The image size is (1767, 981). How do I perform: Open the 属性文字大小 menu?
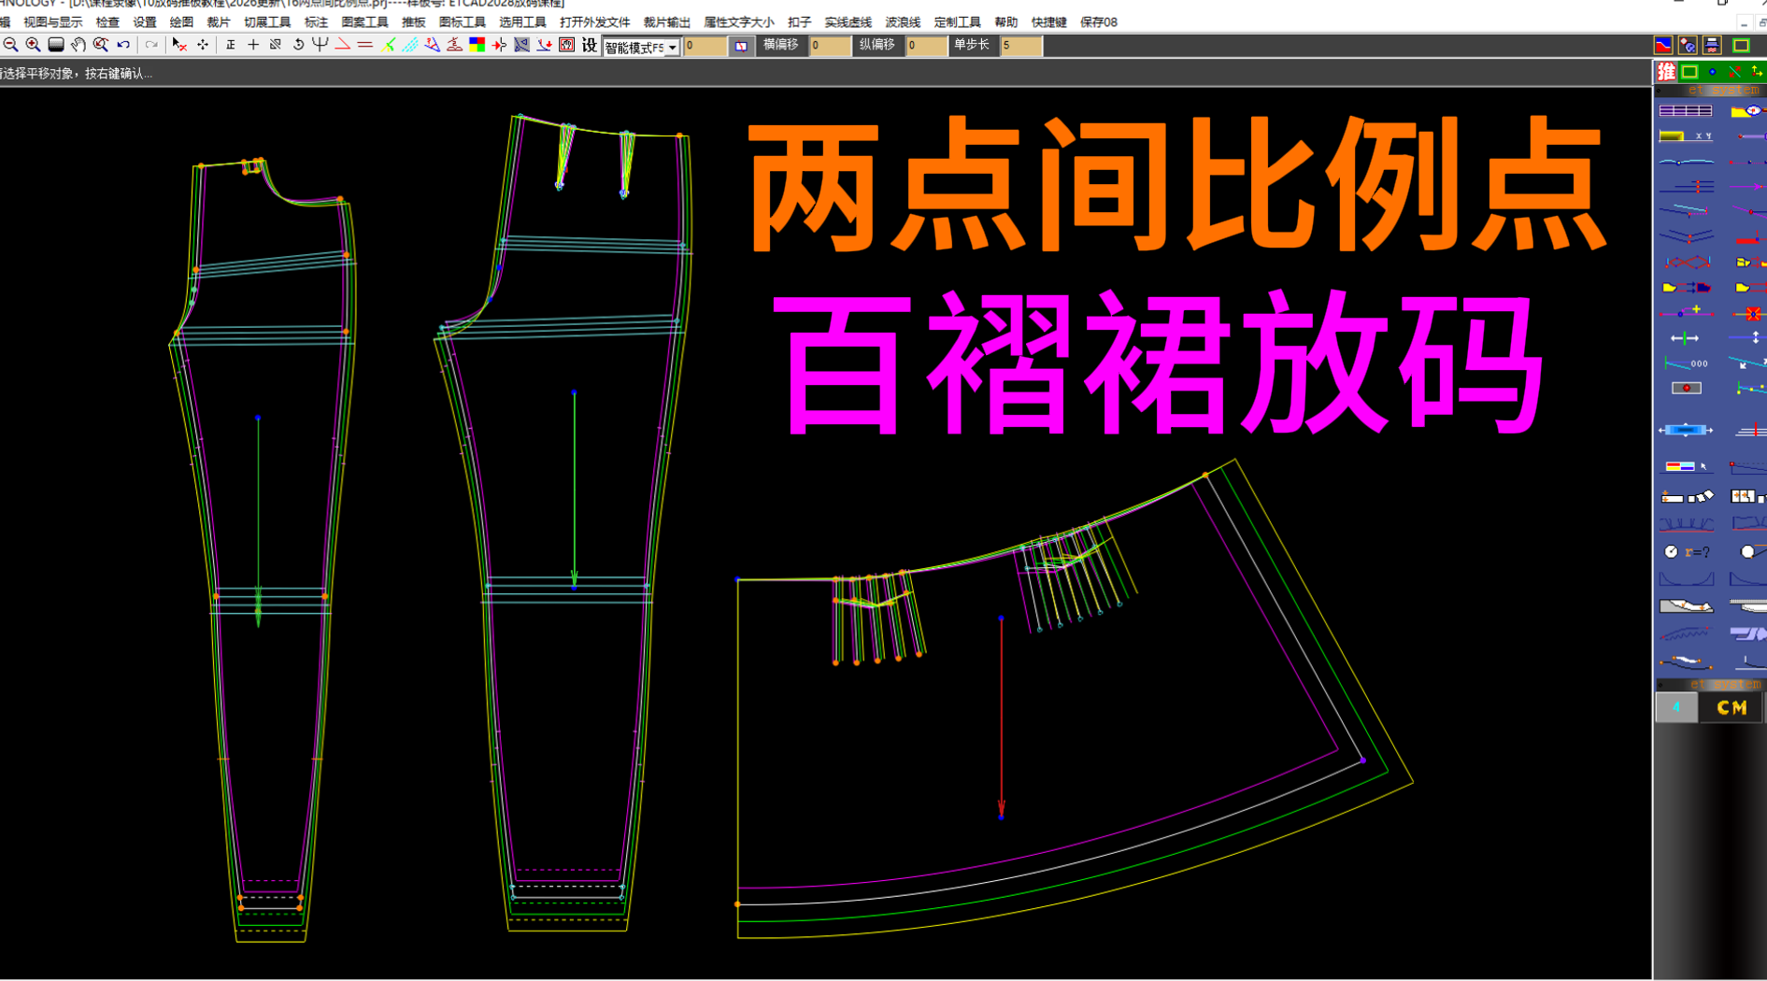pyautogui.click(x=738, y=21)
